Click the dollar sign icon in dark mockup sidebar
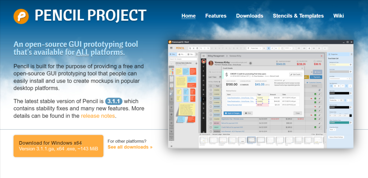This screenshot has height=178, width=368. click(203, 99)
